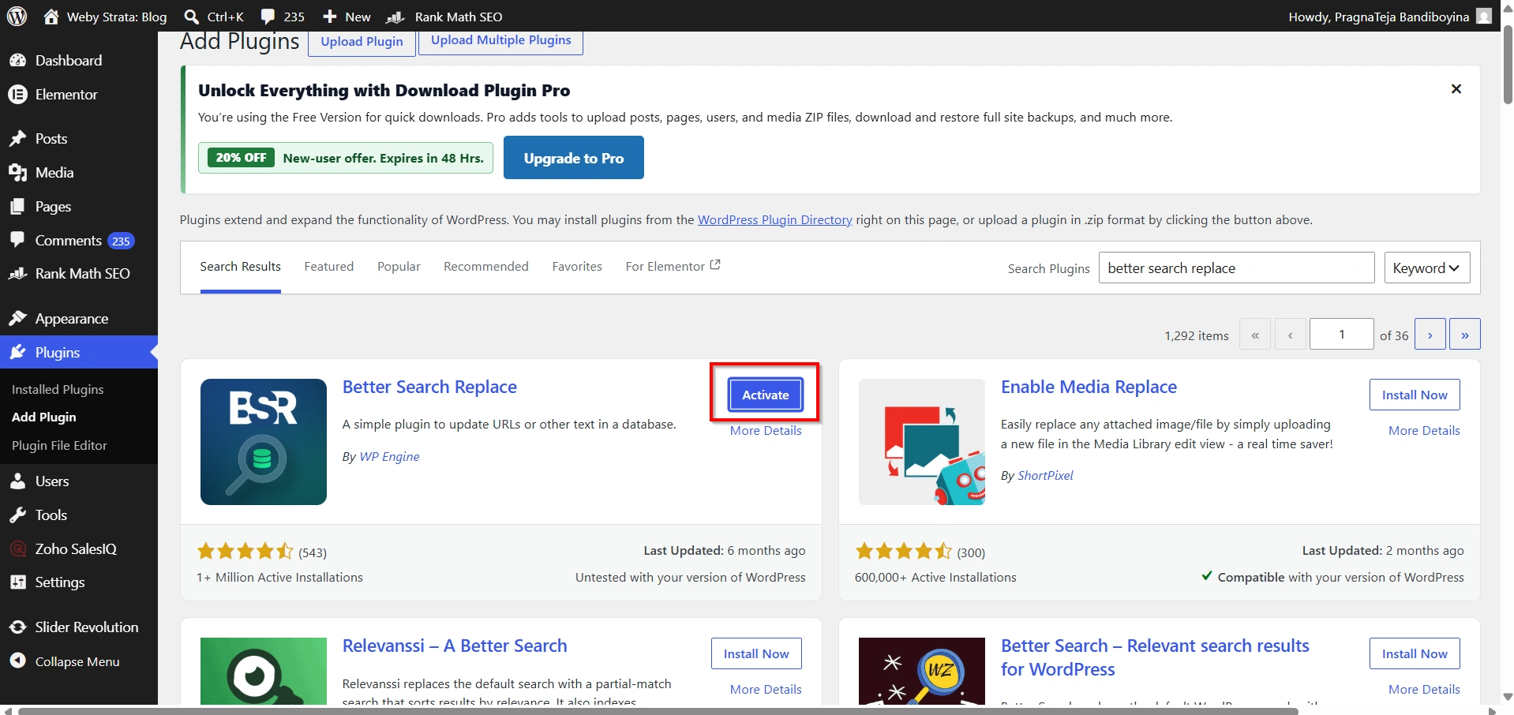View More Details for Better Search Replace
1514x715 pixels.
[766, 431]
